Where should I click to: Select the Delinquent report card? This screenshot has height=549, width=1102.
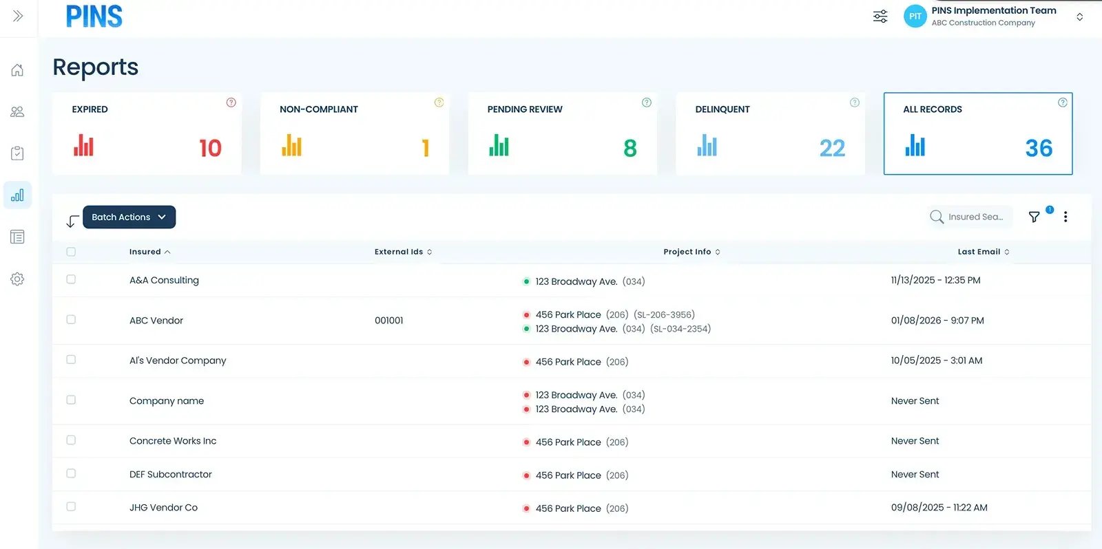770,133
